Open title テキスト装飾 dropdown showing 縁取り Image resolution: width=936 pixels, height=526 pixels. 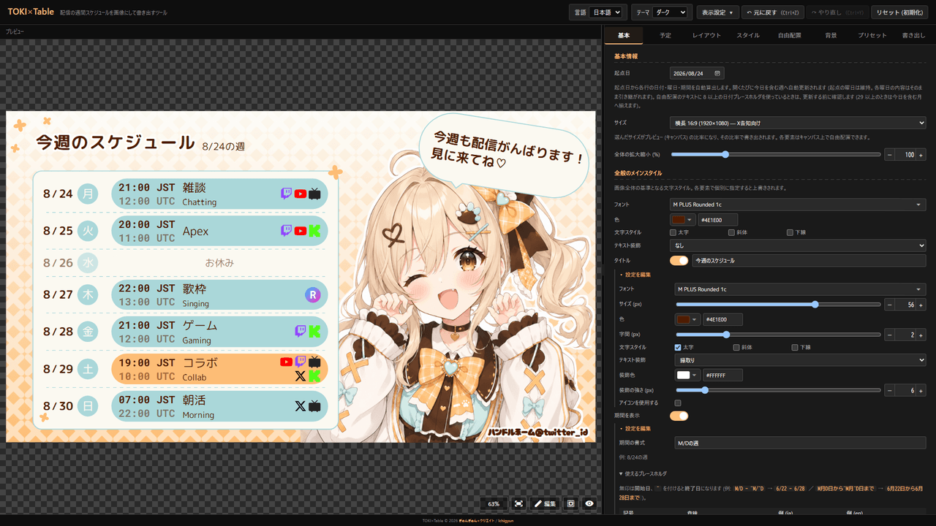pyautogui.click(x=800, y=360)
